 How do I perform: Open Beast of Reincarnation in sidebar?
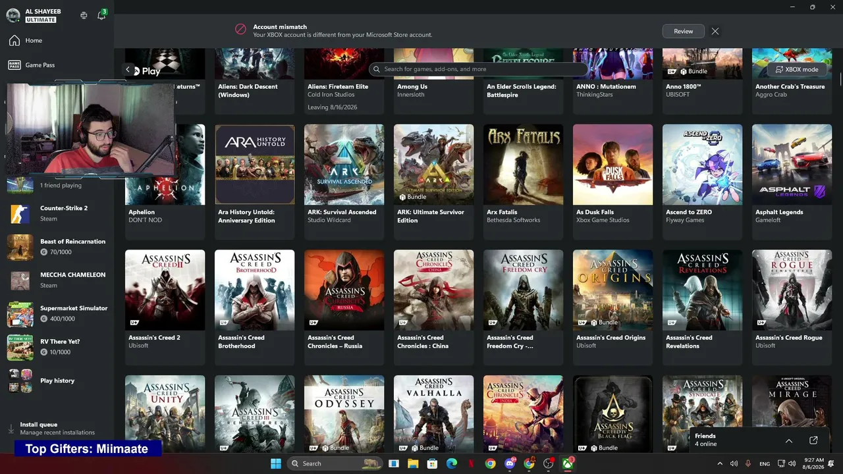tap(57, 247)
